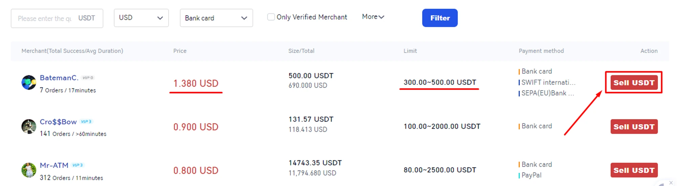
Task: Click Sell USDT for BatemanC. offer
Action: pyautogui.click(x=634, y=83)
